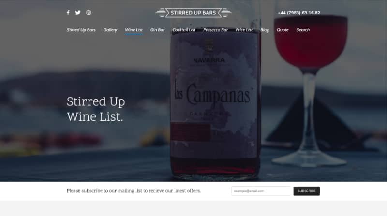This screenshot has width=387, height=216.
Task: Open the Instagram camera icon
Action: tap(89, 13)
